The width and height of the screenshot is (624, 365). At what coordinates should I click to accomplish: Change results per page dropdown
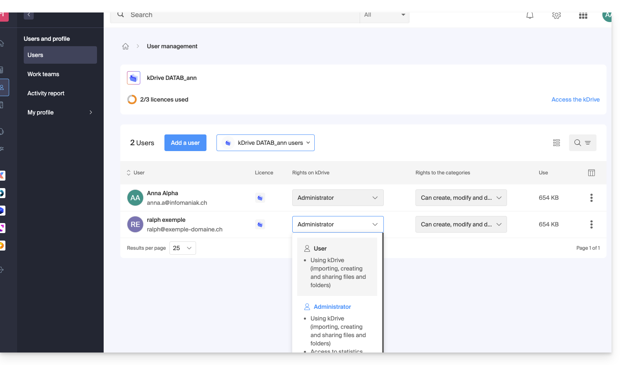(182, 248)
